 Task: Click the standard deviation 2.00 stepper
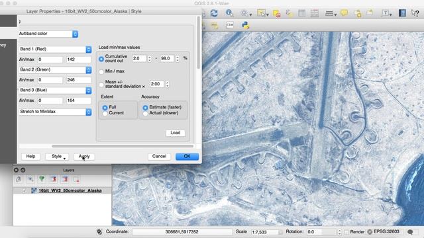pos(168,84)
